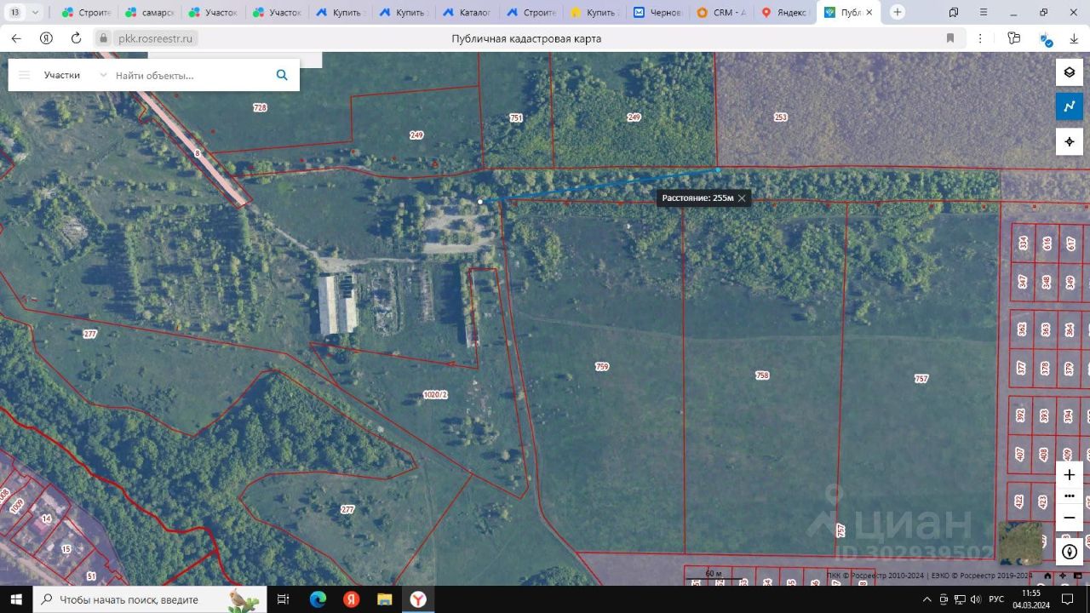The image size is (1090, 613).
Task: Open the browser main menu
Action: pos(983,13)
